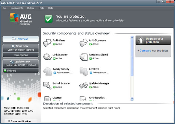Click Description of selected component heading
175x124 pixels.
click(x=68, y=103)
